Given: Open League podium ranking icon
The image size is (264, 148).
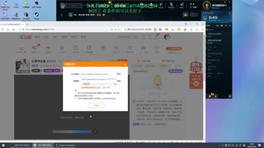Looking at the screenshot, I should pyautogui.click(x=185, y=15).
